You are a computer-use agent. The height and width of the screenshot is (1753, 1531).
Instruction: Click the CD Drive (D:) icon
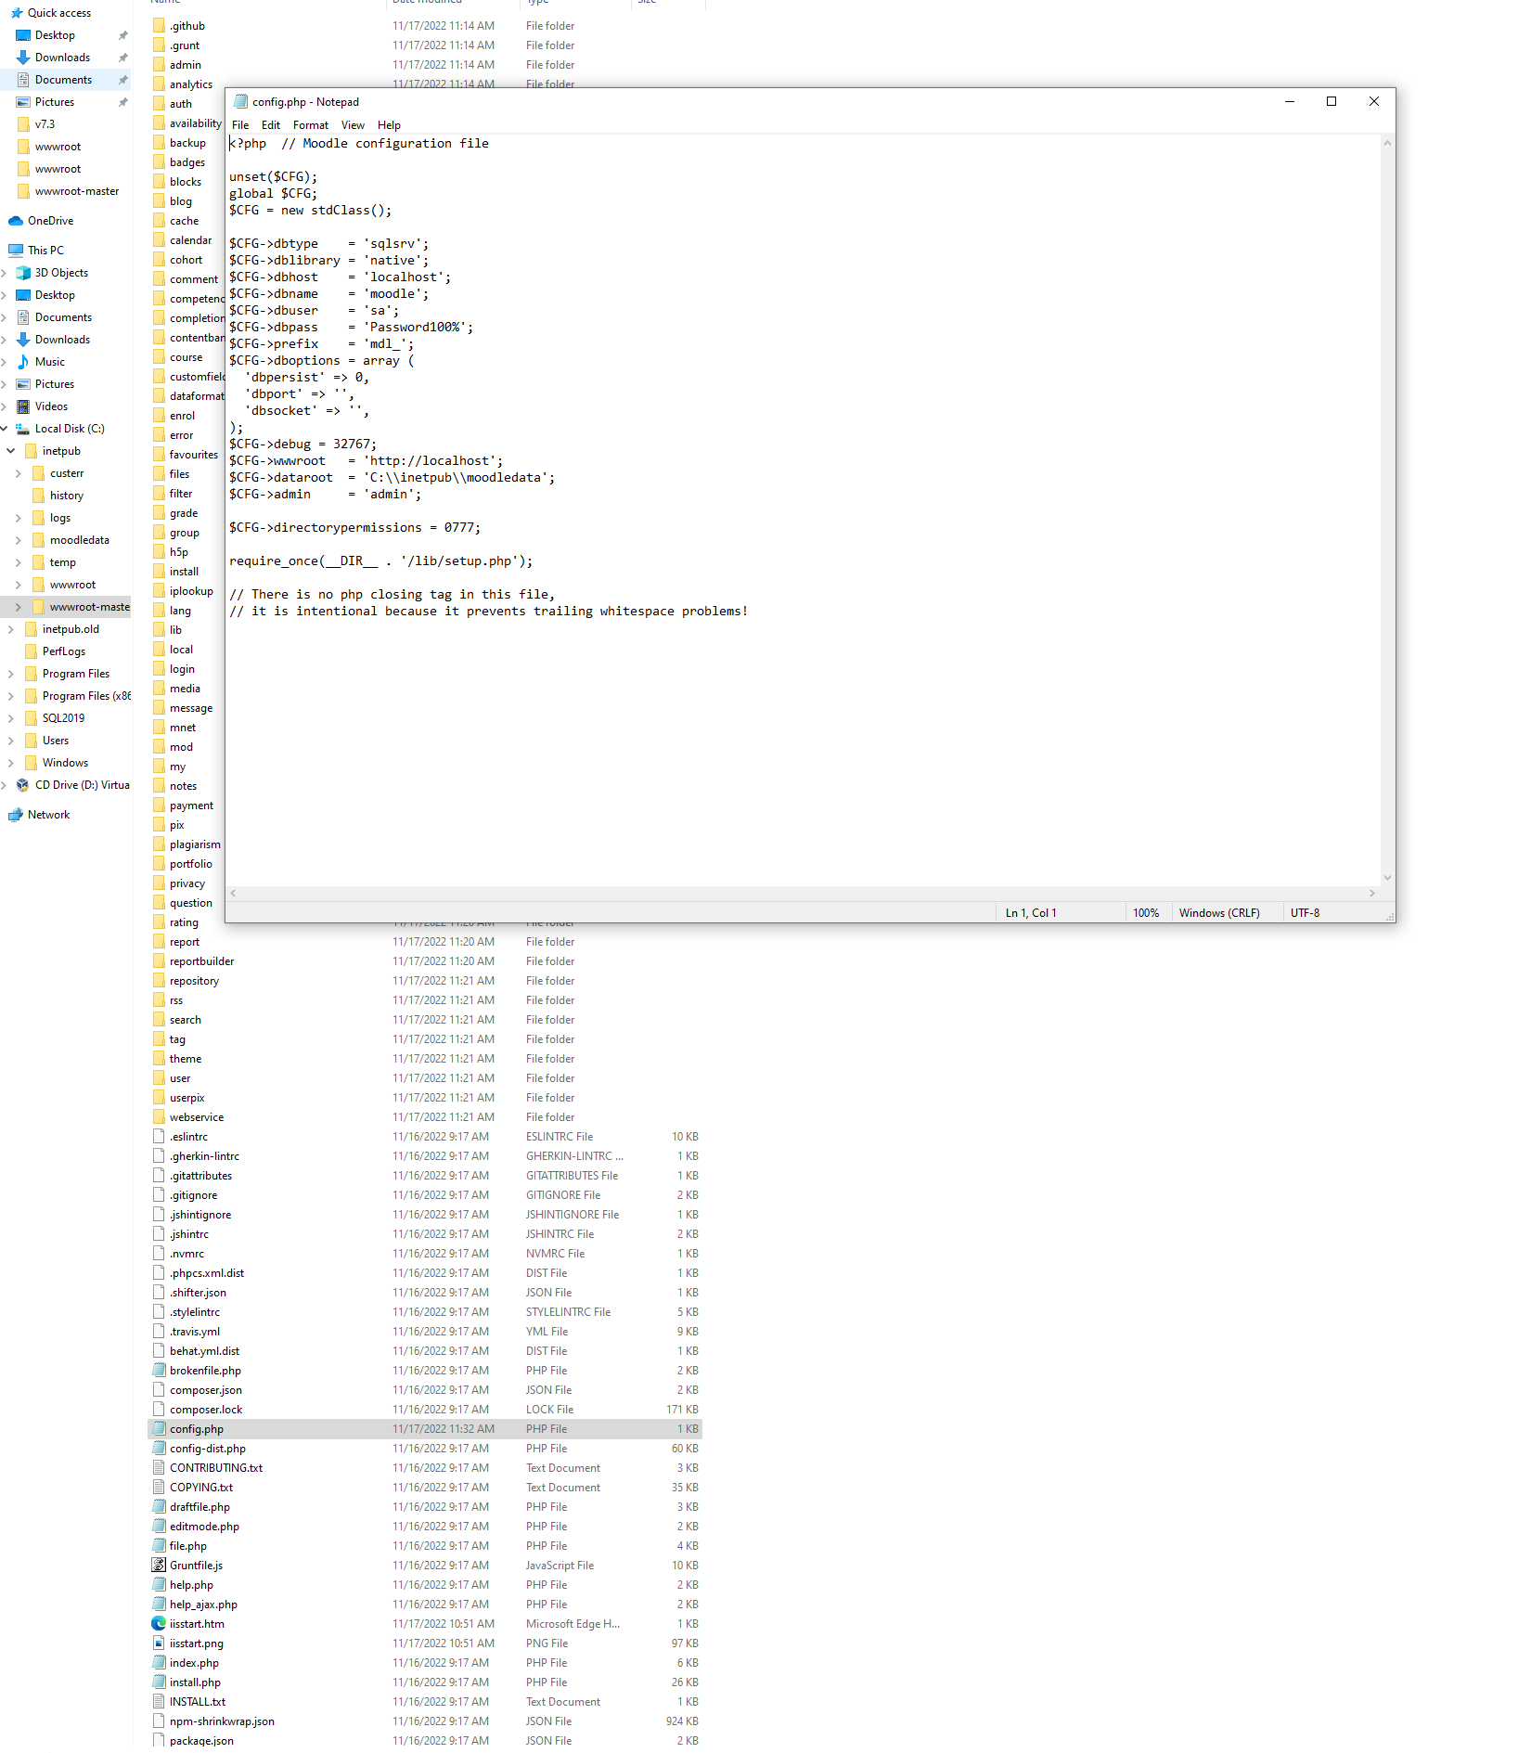pos(23,785)
